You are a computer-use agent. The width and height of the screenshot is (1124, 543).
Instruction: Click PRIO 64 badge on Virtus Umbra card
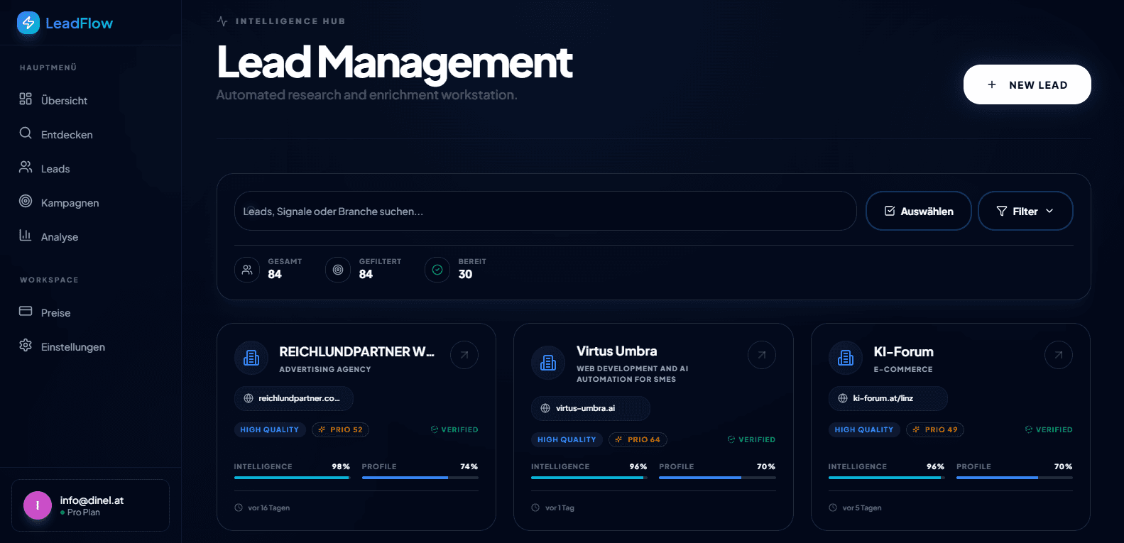tap(638, 439)
